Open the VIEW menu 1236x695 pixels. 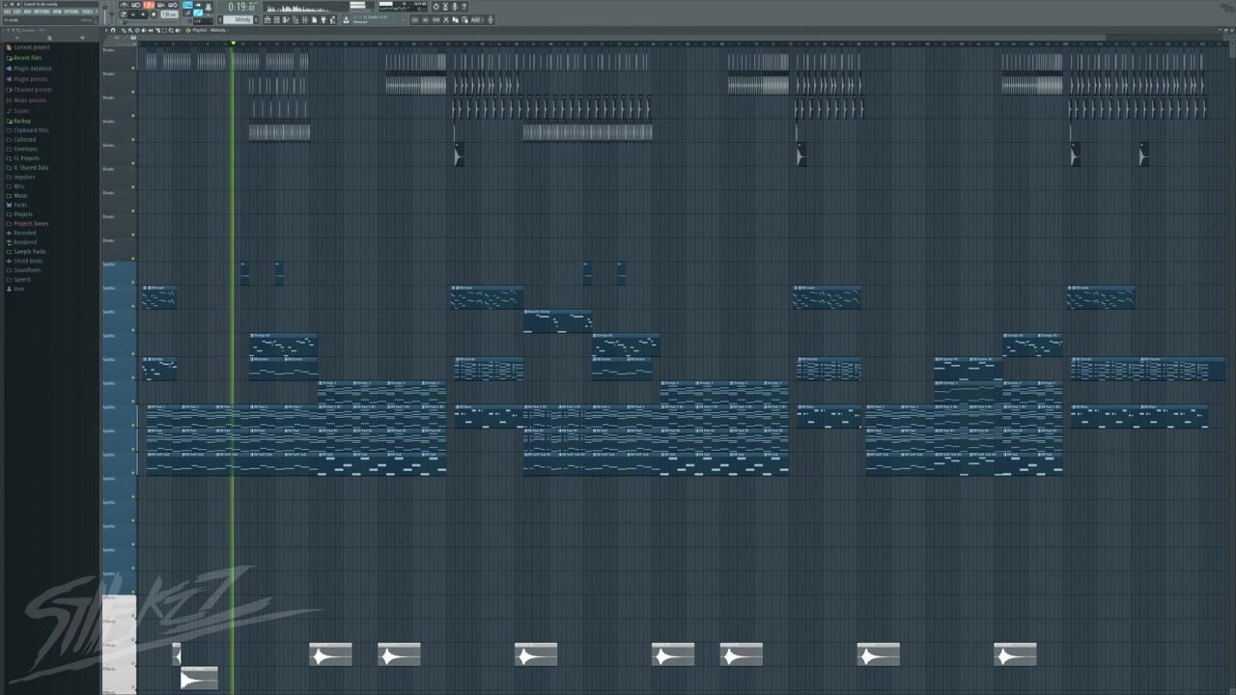pyautogui.click(x=57, y=12)
